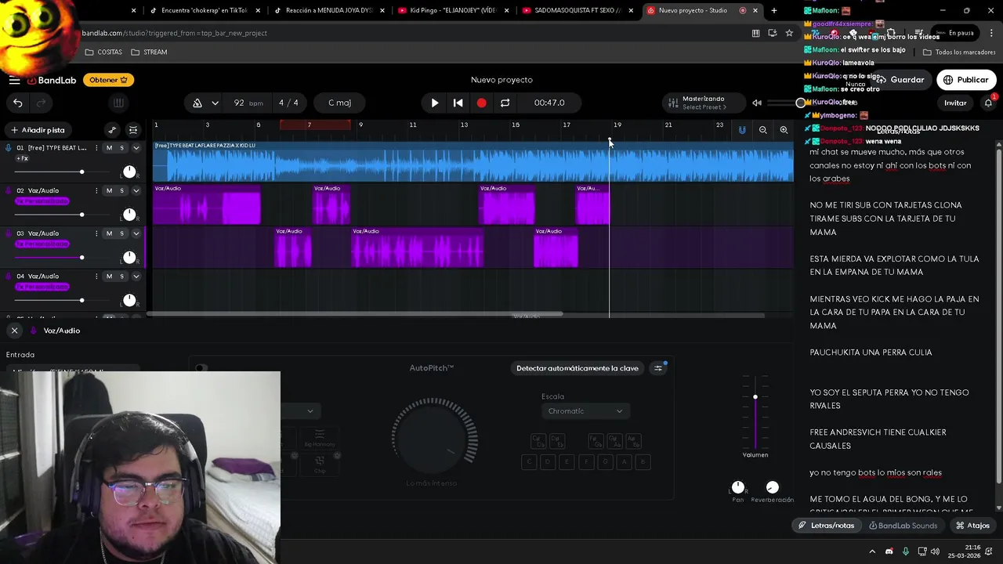
Task: Open track 02 three-dot menu
Action: (96, 190)
